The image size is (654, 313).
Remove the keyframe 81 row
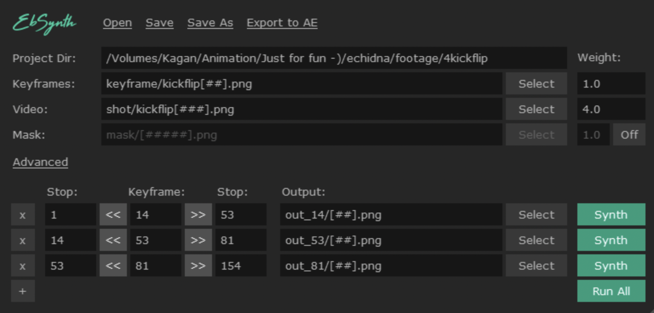click(23, 266)
